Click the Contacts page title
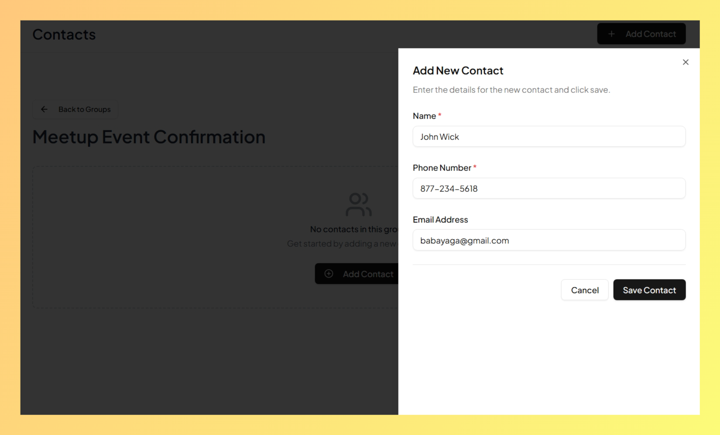 64,34
